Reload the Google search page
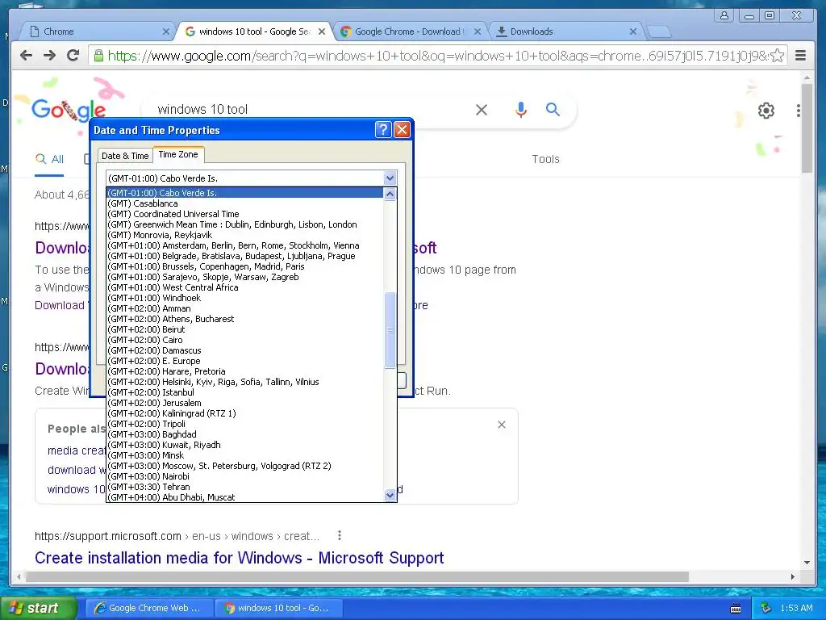 click(x=73, y=56)
